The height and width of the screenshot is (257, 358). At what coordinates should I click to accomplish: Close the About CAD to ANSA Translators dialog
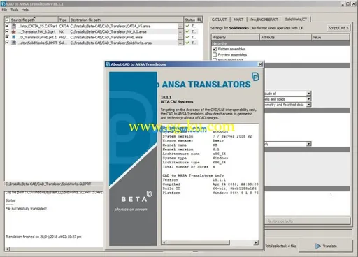click(x=260, y=64)
